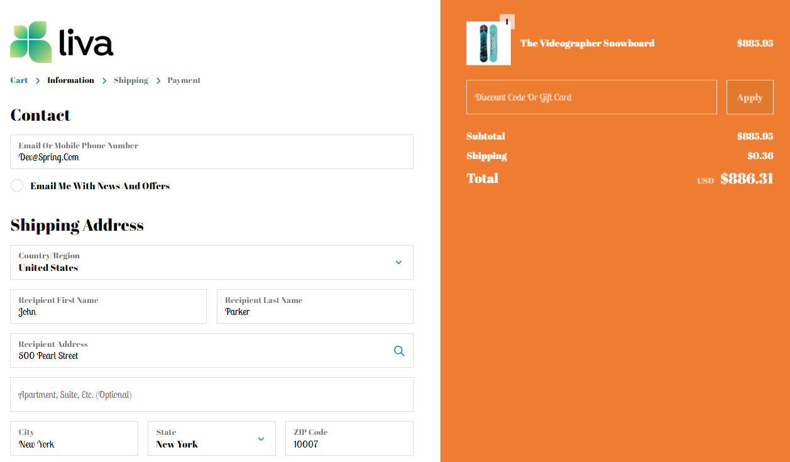Click the Liva clover logo icon
790x462 pixels.
point(30,42)
